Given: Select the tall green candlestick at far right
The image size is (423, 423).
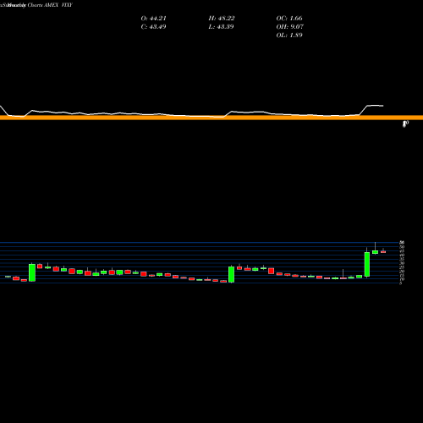Looking at the screenshot, I should pos(367,264).
